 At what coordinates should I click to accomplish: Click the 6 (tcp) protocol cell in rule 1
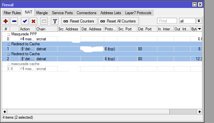[110, 49]
